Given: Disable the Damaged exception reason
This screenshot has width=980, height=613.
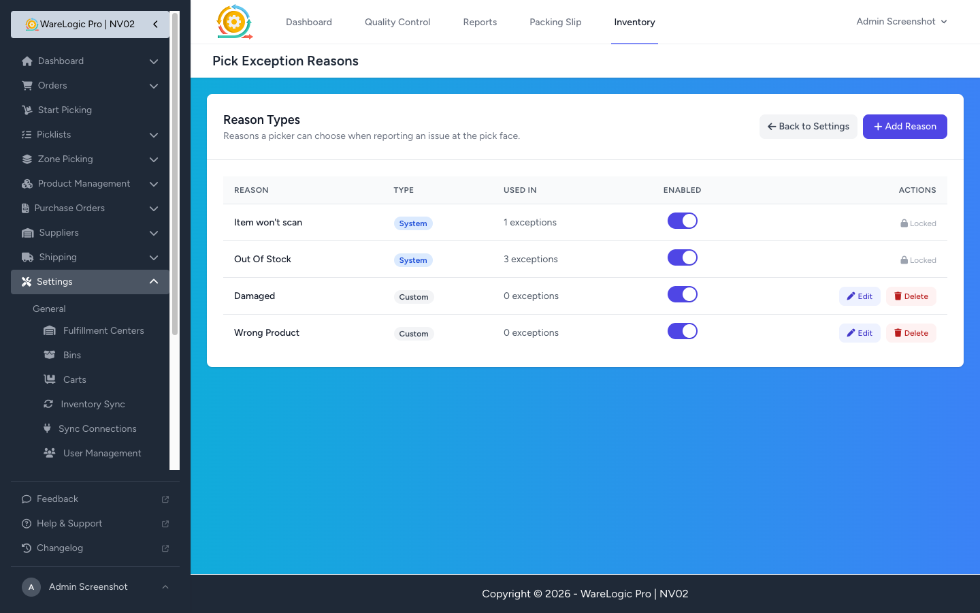Looking at the screenshot, I should pyautogui.click(x=683, y=294).
